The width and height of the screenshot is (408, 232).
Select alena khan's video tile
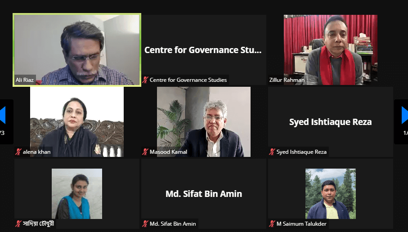(x=77, y=122)
